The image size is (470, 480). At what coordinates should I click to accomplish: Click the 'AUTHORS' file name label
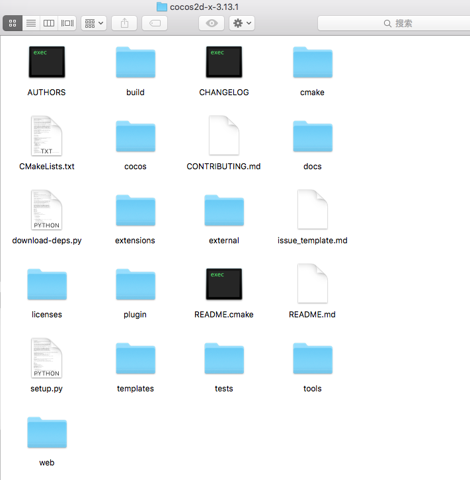46,93
